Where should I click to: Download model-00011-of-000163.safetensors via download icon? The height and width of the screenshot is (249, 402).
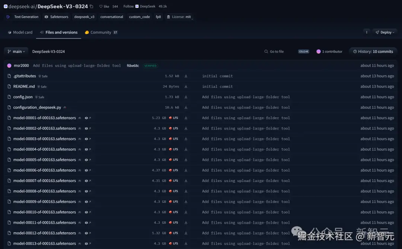[x=186, y=223]
